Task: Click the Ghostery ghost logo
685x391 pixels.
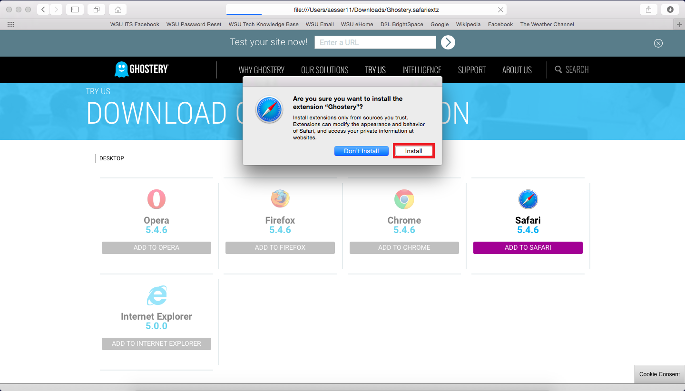Action: tap(122, 69)
